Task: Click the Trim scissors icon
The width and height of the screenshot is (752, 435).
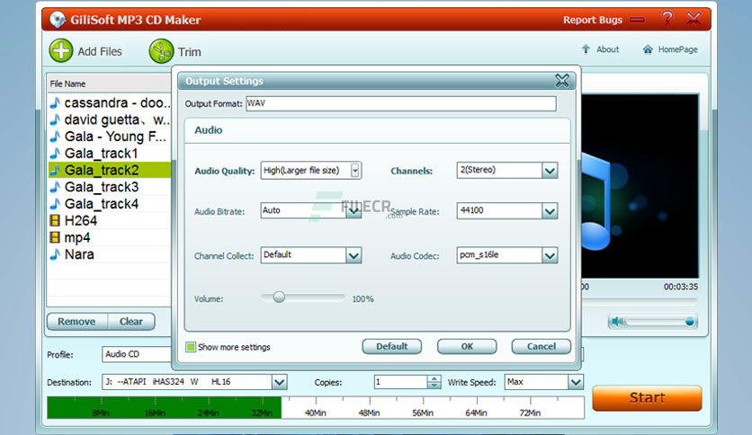Action: pyautogui.click(x=161, y=51)
